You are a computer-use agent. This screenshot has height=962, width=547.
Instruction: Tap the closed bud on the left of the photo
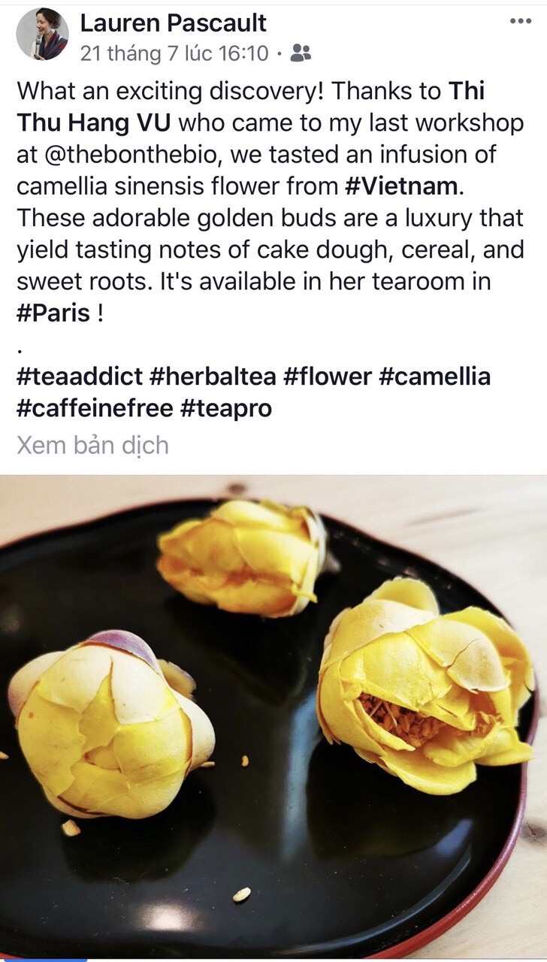[x=111, y=723]
